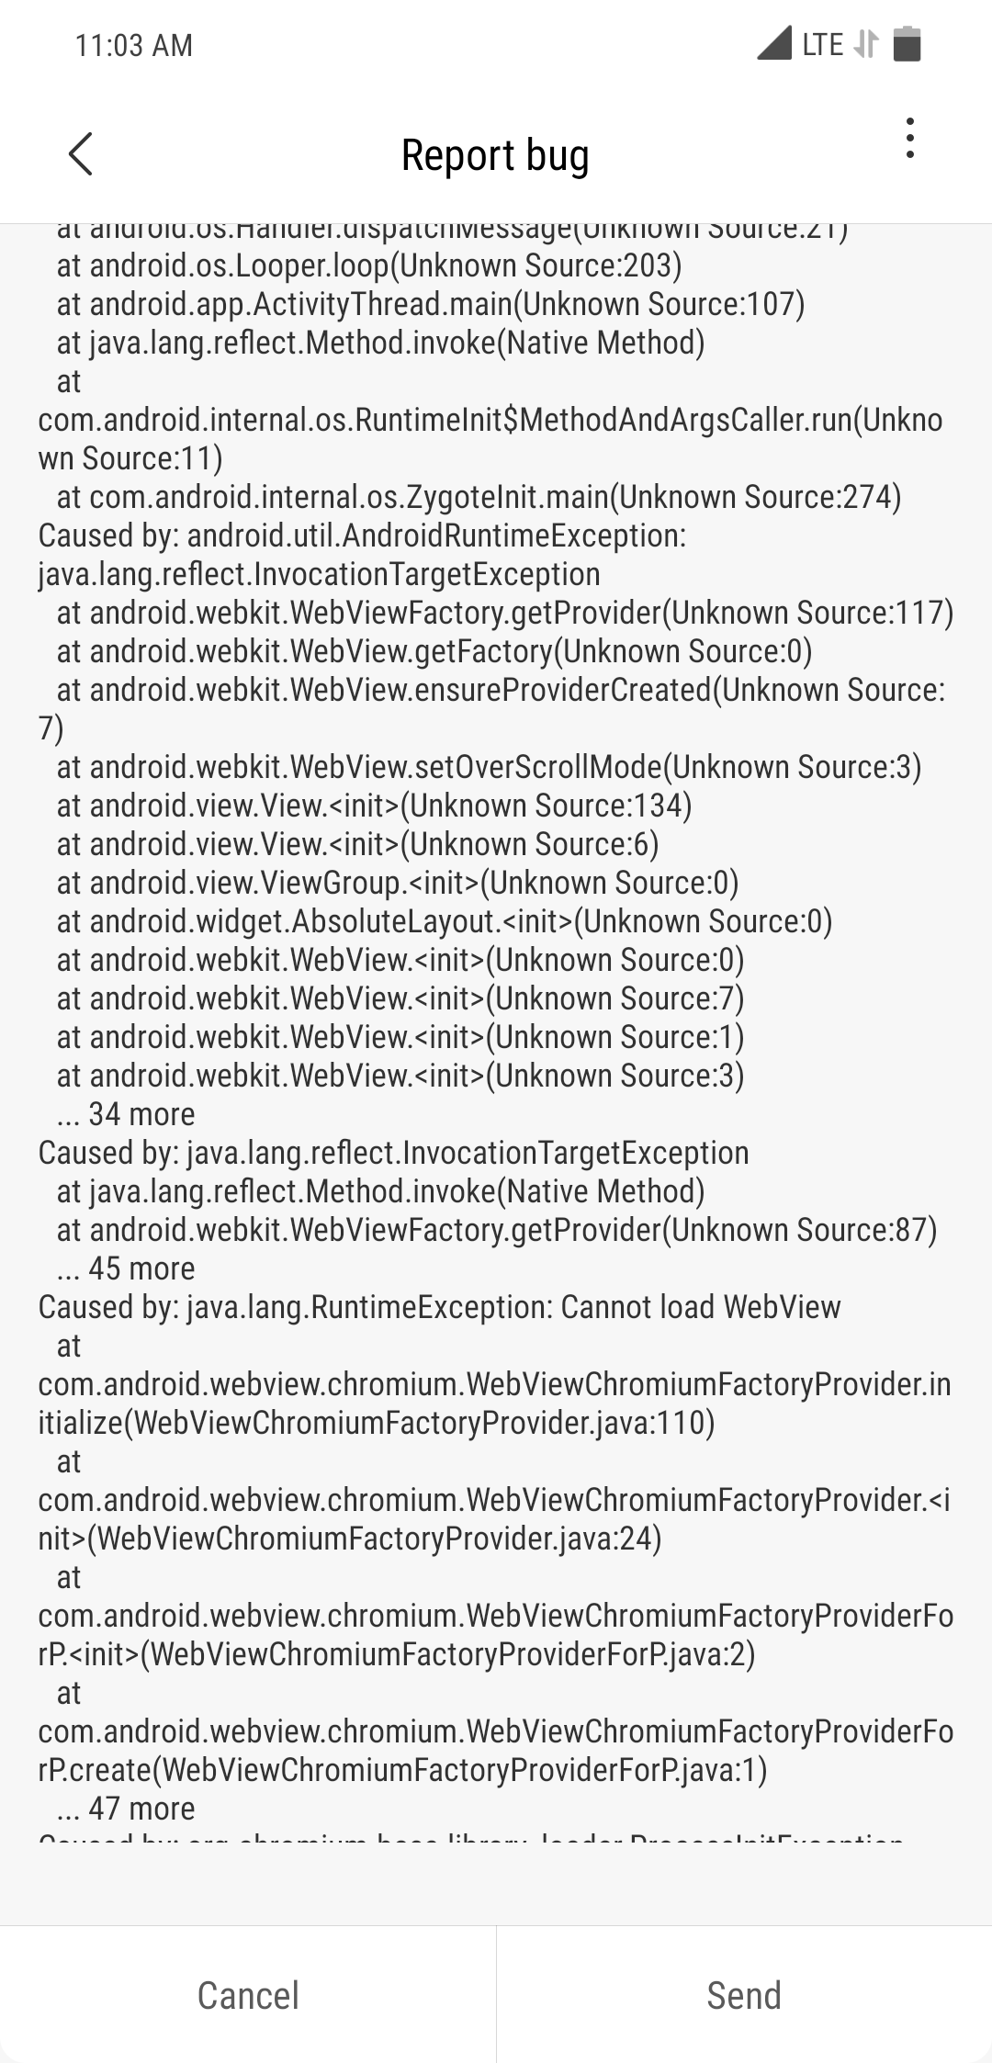Viewport: 992px width, 2063px height.
Task: Tap the WebView.setOverScrollMode stack line
Action: pyautogui.click(x=489, y=767)
